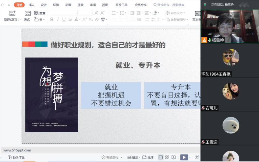Viewport: 259px width, 162px height.
Task: Toggle italic text formatting
Action: (58, 19)
